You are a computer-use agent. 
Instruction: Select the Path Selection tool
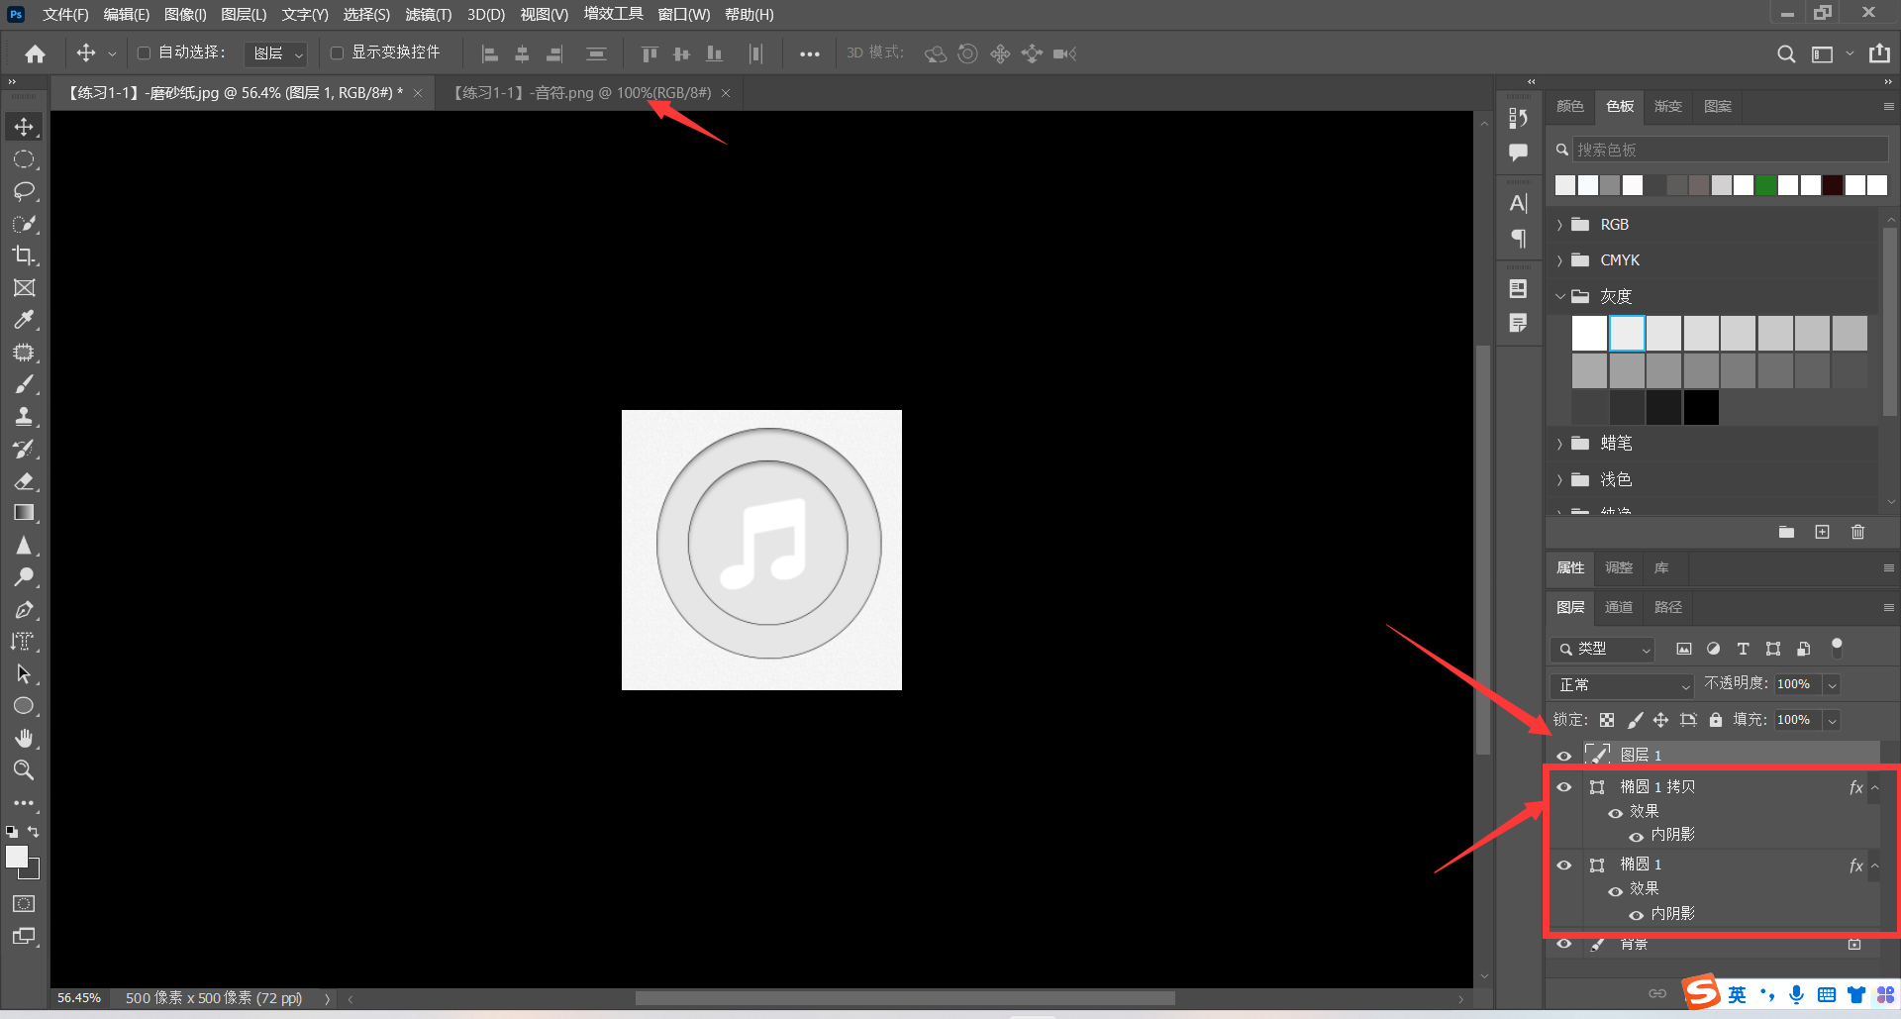24,674
